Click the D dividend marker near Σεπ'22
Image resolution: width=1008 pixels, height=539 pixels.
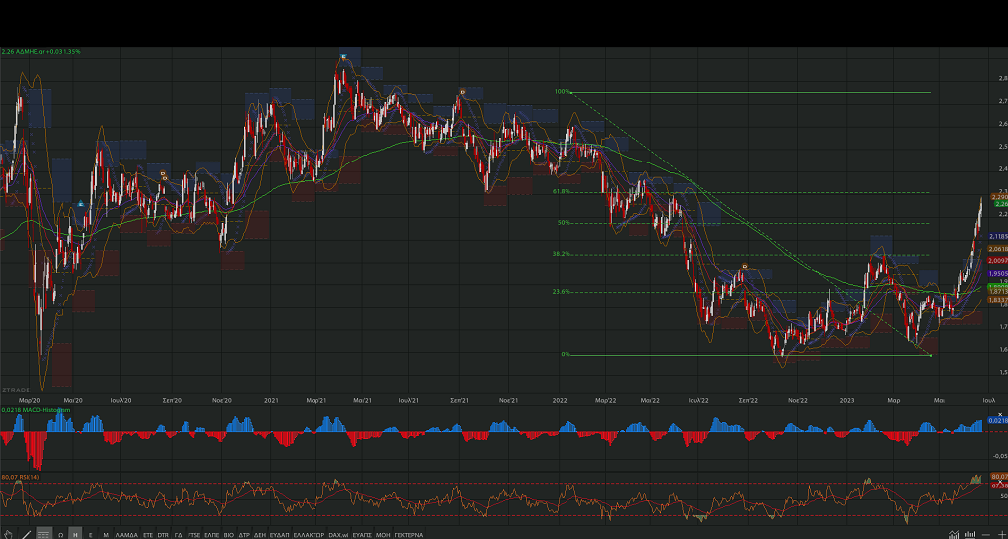coord(744,268)
